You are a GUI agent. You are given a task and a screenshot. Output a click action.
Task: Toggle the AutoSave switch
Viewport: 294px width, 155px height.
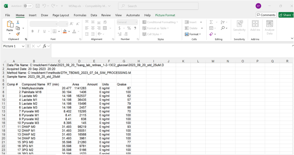coord(28,6)
